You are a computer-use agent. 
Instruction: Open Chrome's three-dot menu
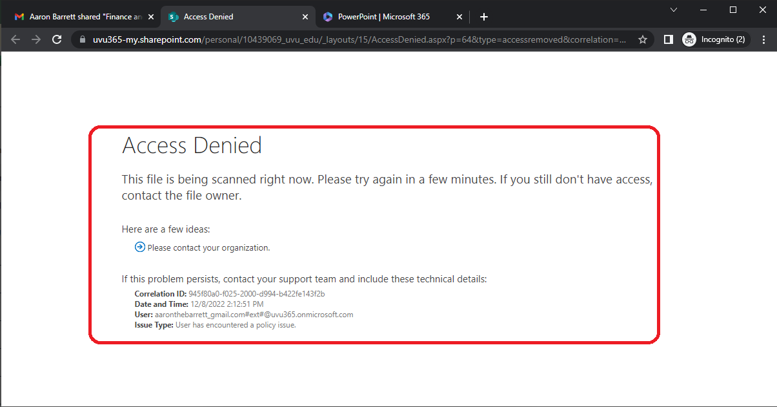(764, 39)
